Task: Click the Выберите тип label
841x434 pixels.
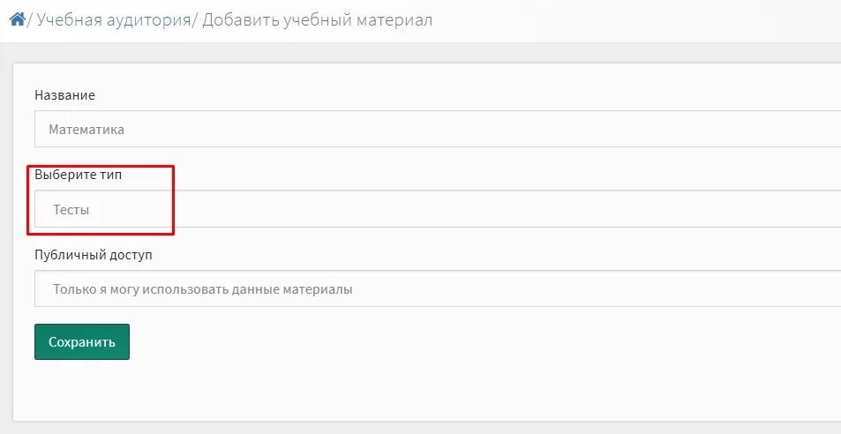Action: [78, 175]
